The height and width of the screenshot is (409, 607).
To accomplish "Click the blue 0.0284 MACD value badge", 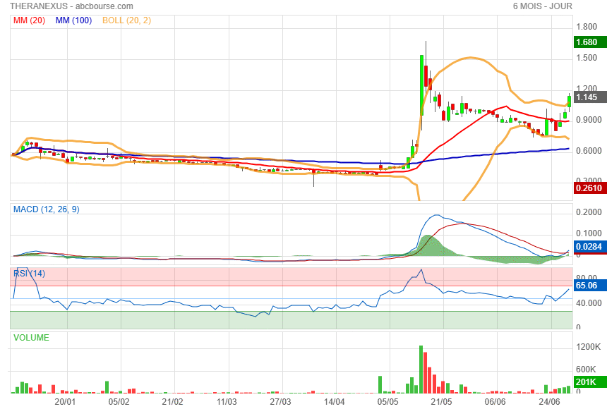I will (x=590, y=247).
